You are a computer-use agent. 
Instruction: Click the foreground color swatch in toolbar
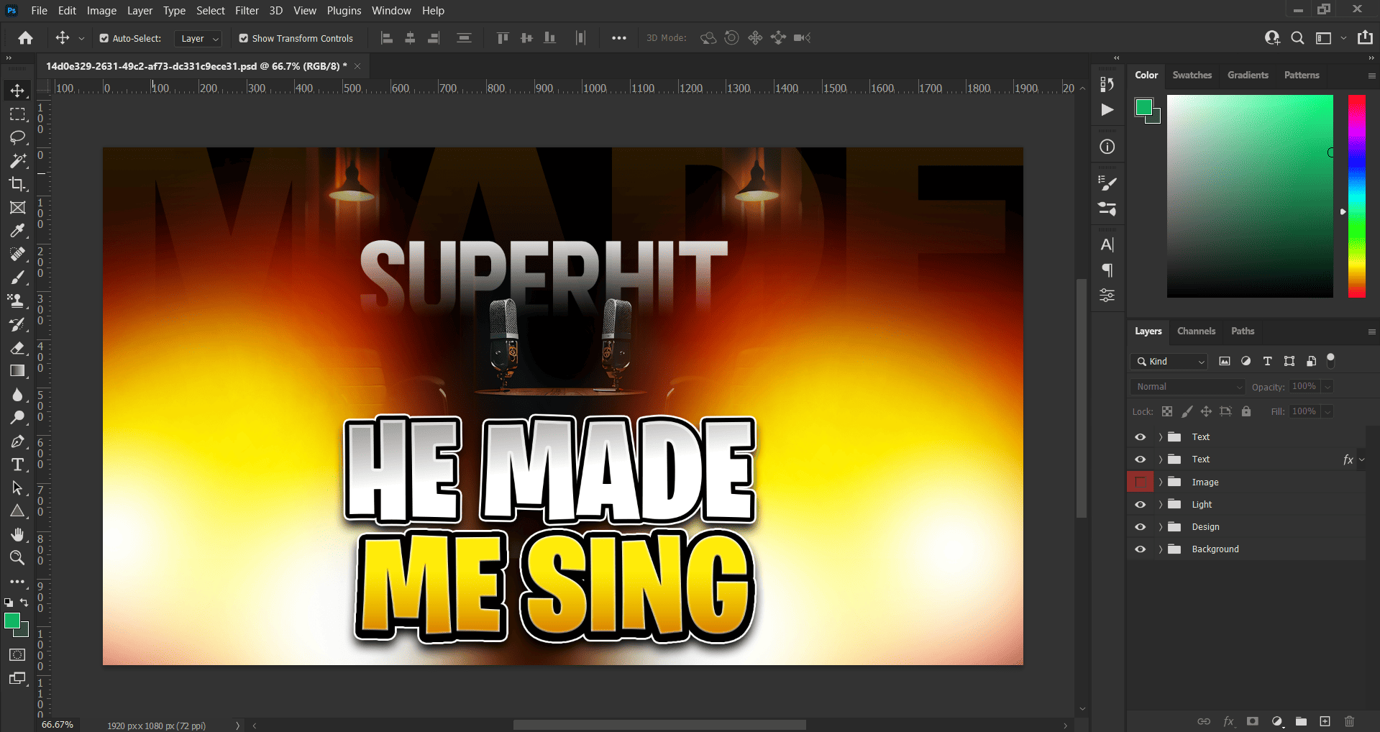(x=12, y=621)
